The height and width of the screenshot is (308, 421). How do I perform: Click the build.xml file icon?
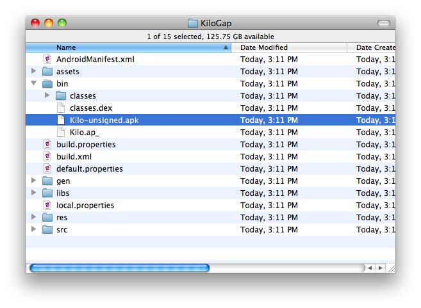coord(47,156)
